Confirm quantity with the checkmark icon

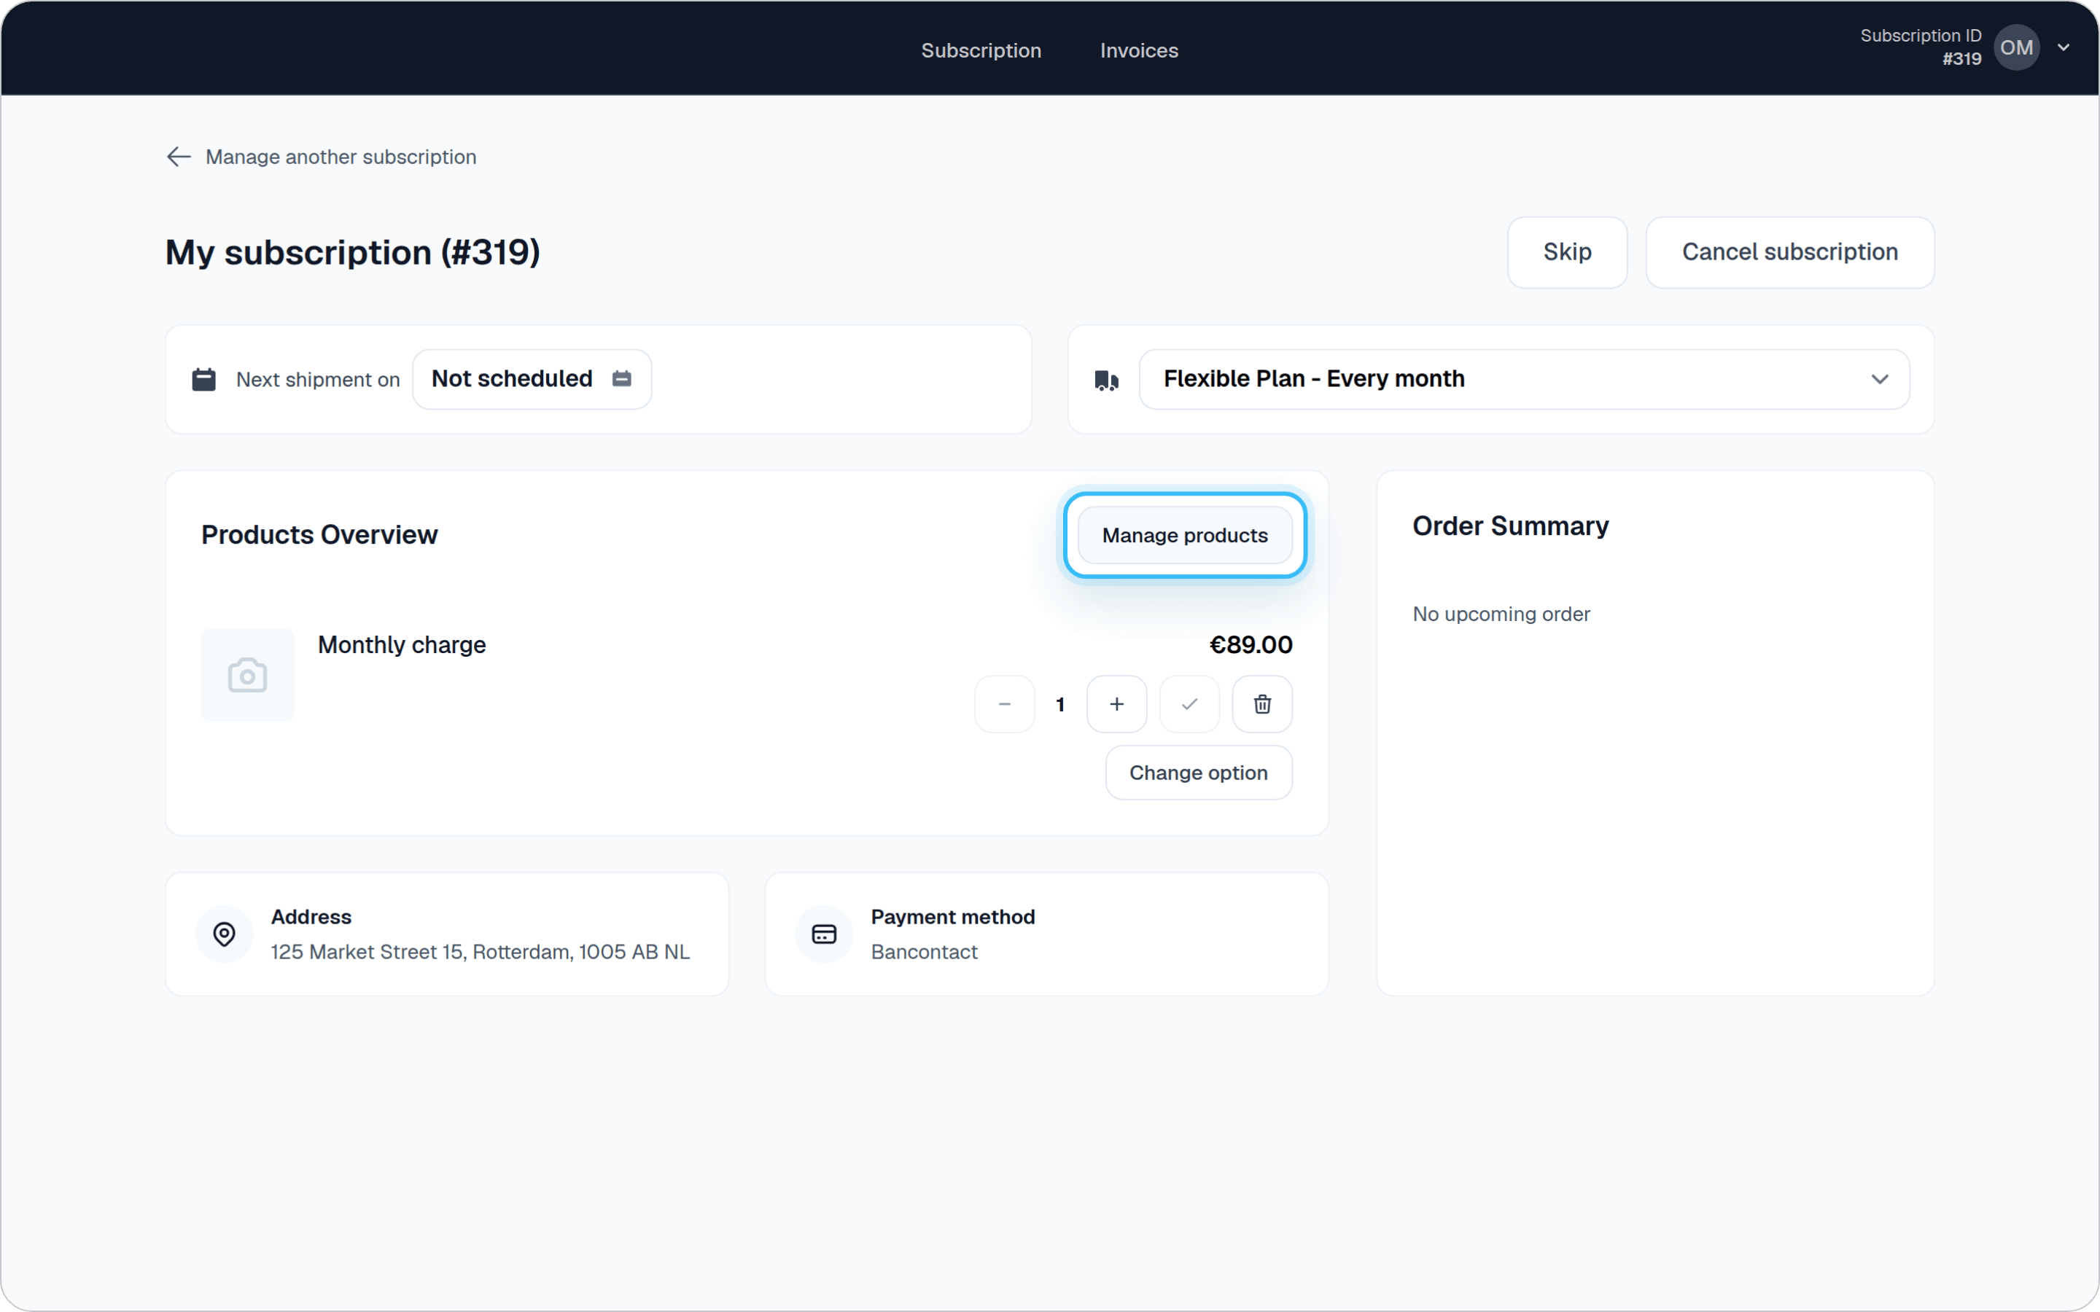click(x=1189, y=703)
